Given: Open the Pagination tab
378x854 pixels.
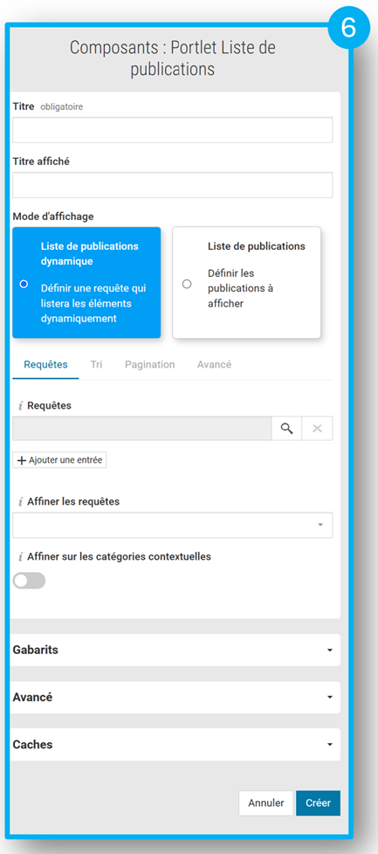Looking at the screenshot, I should (150, 364).
